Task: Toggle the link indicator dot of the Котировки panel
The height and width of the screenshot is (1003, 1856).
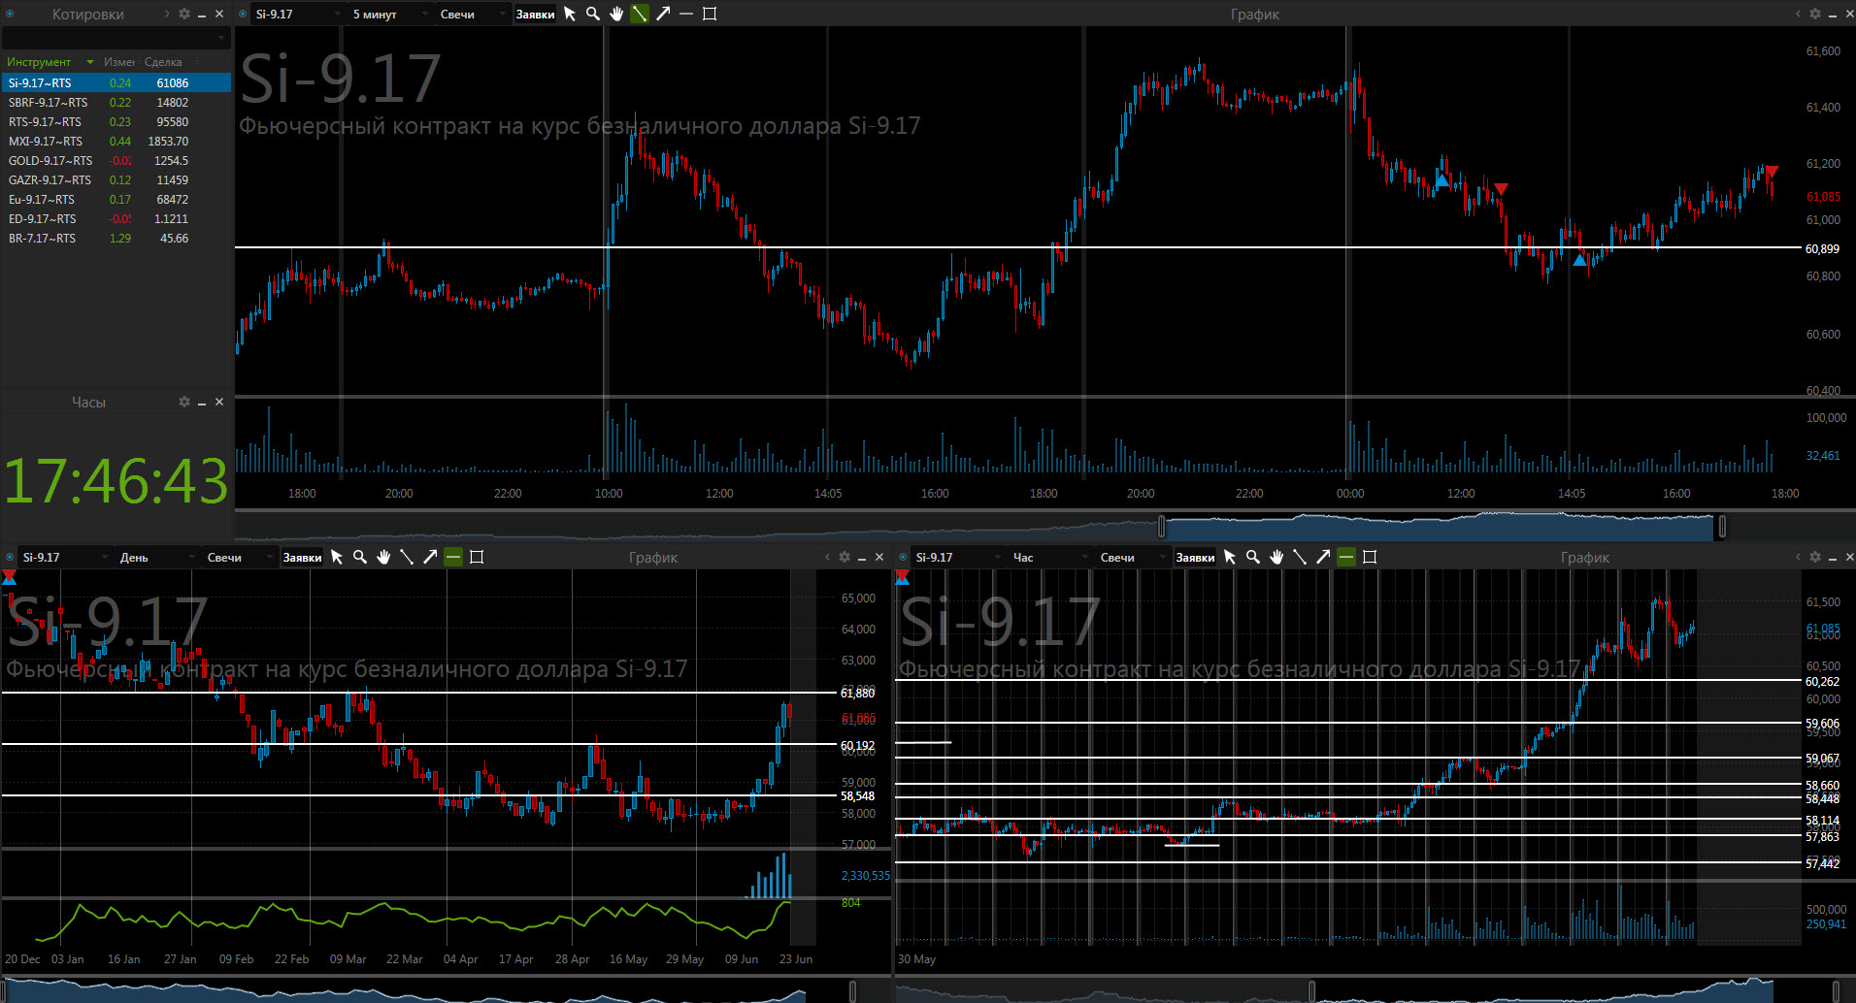Action: [x=10, y=14]
